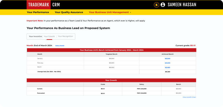Click the View Growth Chart link
This screenshot has width=223, height=107.
[189, 97]
